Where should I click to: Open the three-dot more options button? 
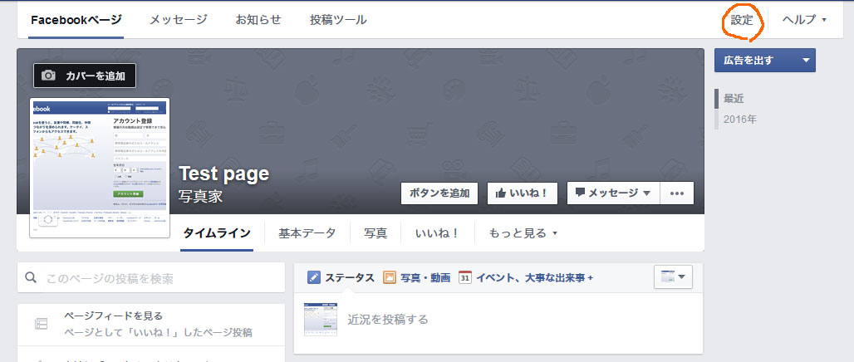[677, 193]
